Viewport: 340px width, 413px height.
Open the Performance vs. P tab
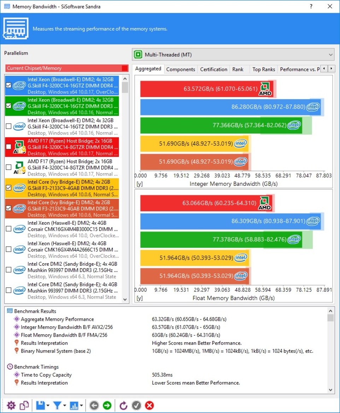click(x=300, y=69)
